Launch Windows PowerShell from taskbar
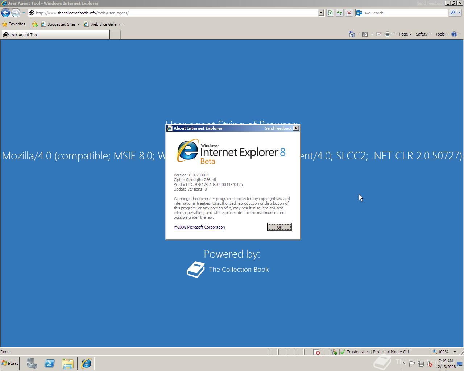The image size is (464, 371). pyautogui.click(x=50, y=363)
